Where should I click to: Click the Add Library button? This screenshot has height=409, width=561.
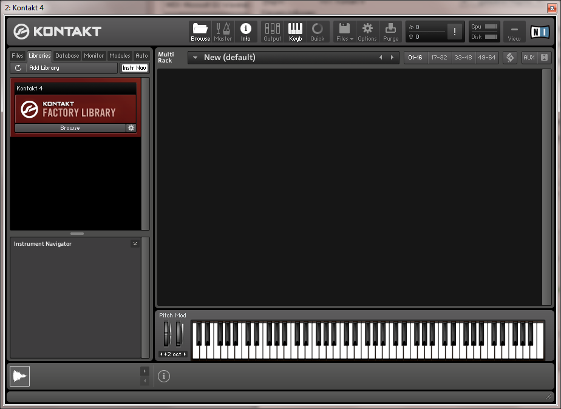pos(64,68)
